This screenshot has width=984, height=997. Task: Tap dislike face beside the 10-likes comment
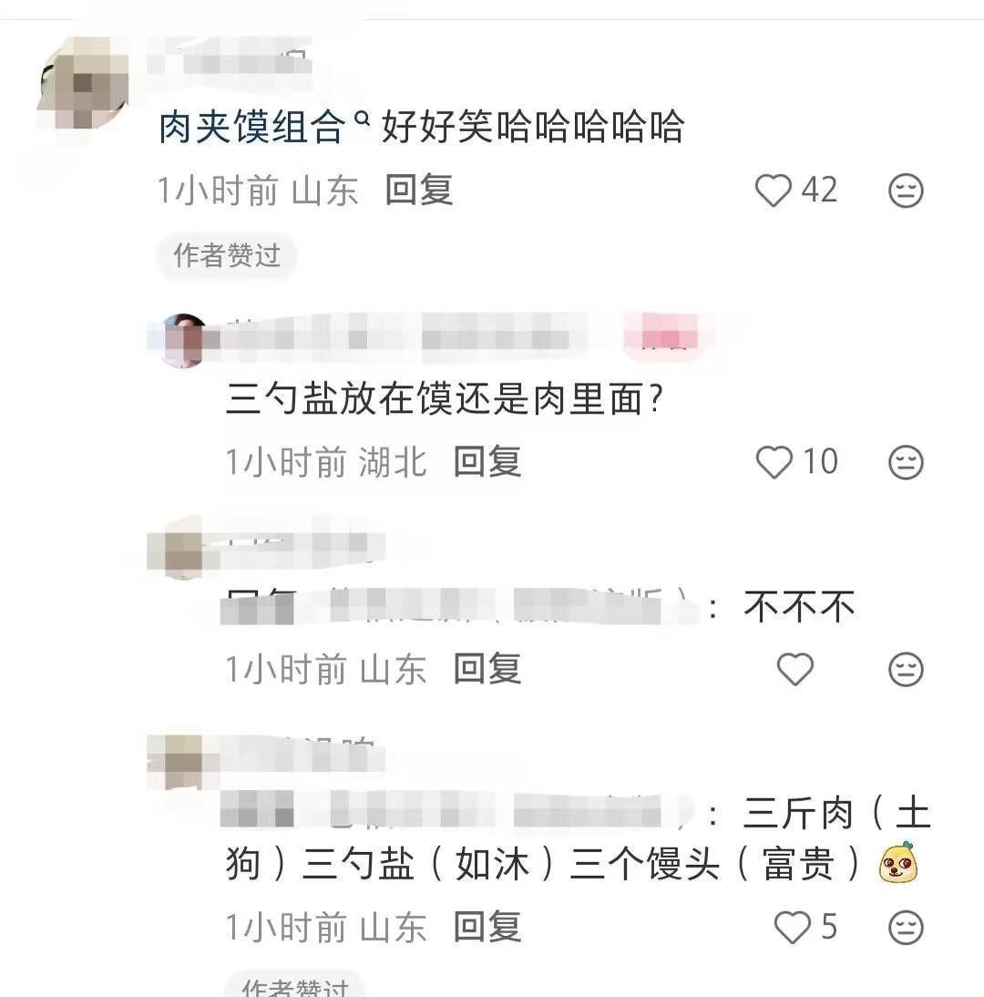[905, 462]
